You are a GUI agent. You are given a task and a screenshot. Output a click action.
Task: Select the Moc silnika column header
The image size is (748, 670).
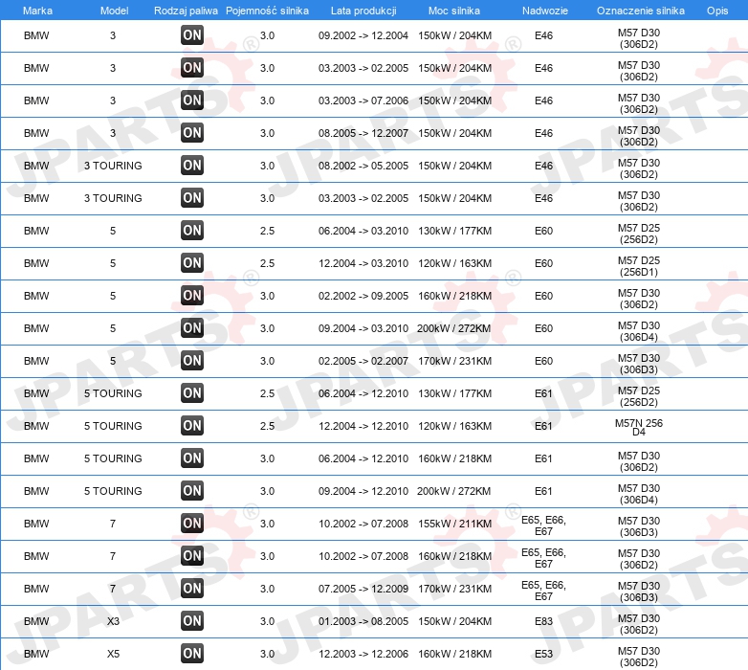[x=454, y=11]
